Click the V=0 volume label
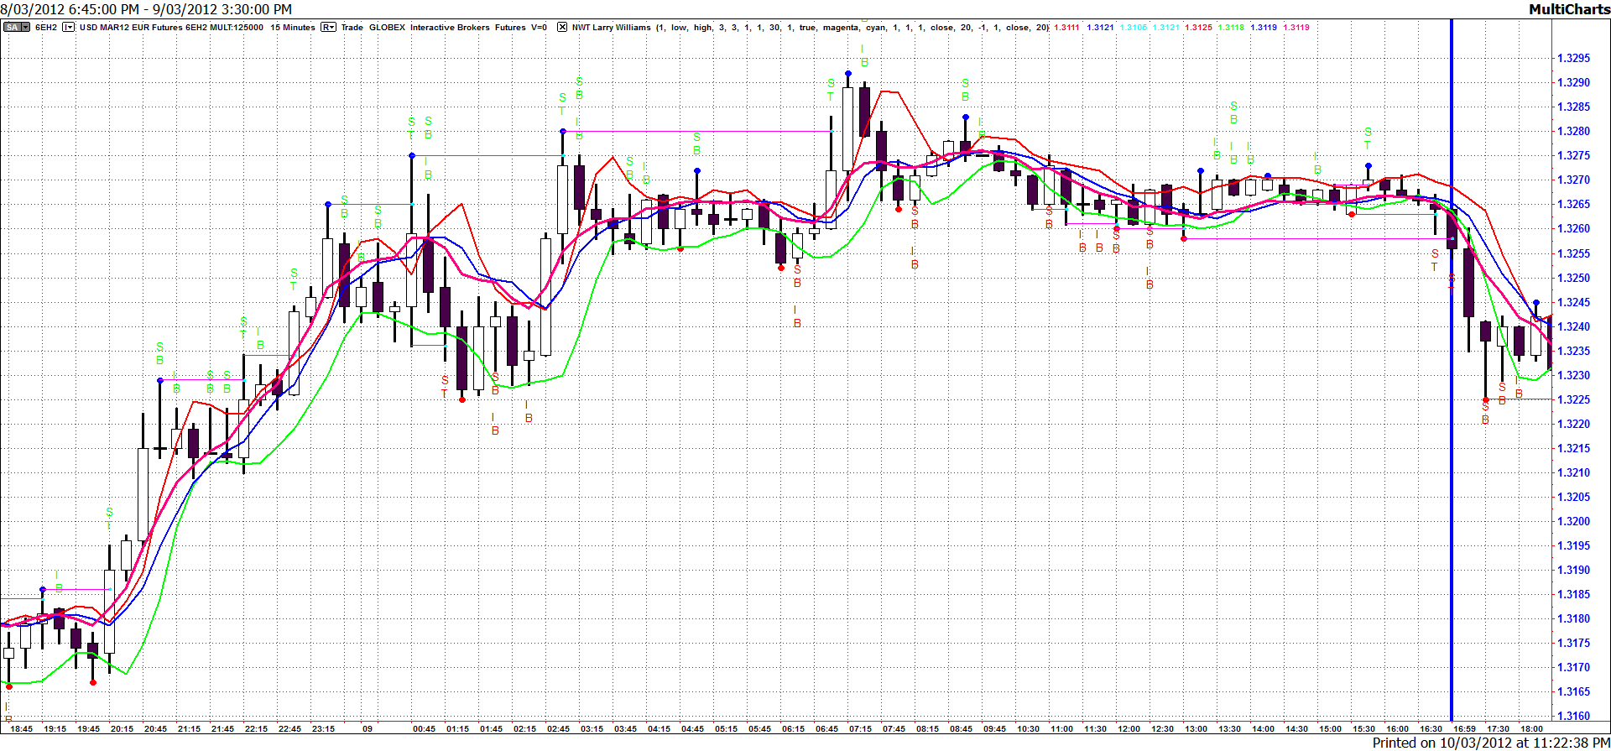The width and height of the screenshot is (1611, 751). [539, 28]
